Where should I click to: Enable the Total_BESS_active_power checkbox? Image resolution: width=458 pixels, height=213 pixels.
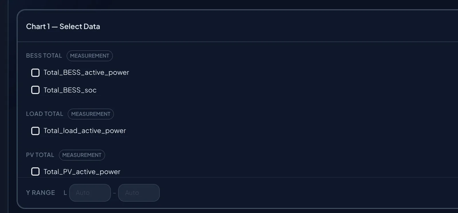pyautogui.click(x=35, y=73)
